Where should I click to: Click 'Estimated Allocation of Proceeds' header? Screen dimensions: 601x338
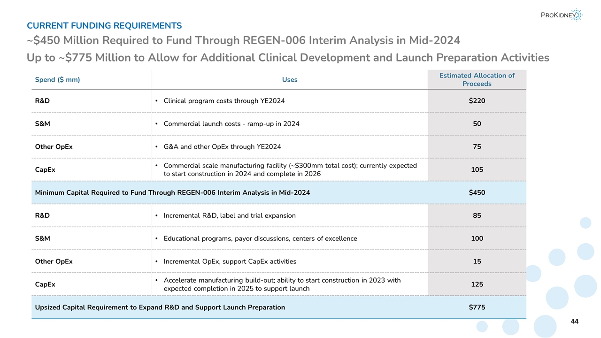pos(477,80)
